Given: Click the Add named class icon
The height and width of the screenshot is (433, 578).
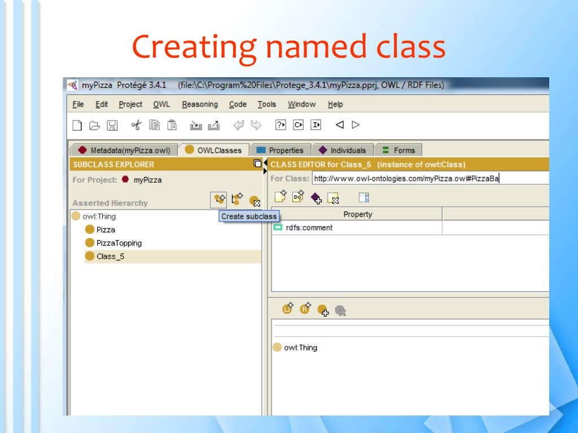Looking at the screenshot, I should pyautogui.click(x=323, y=310).
